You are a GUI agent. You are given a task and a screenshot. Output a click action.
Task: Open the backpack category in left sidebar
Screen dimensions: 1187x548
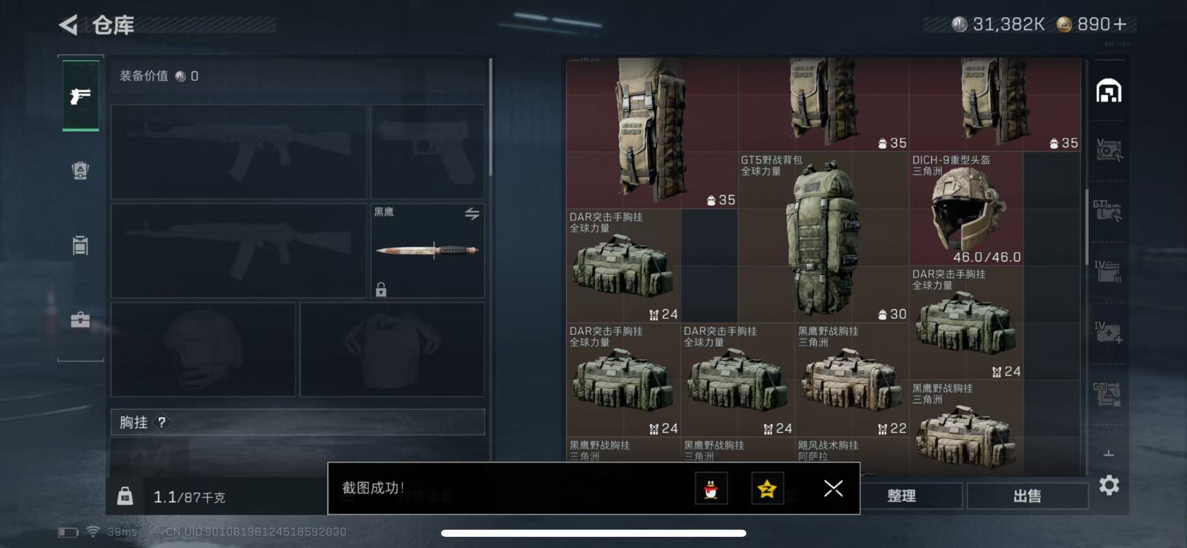point(80,170)
